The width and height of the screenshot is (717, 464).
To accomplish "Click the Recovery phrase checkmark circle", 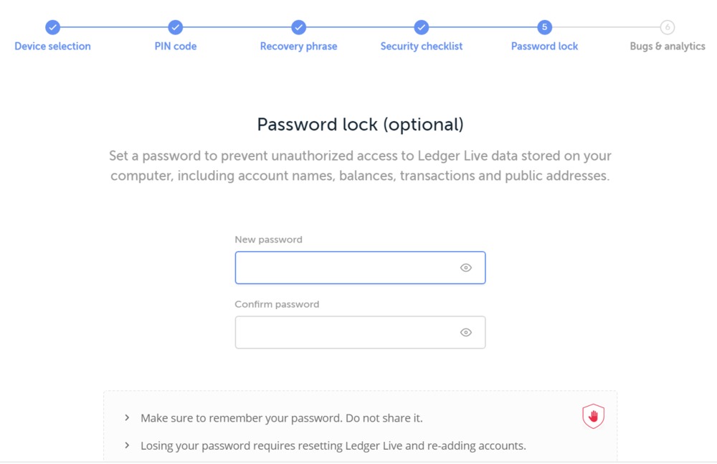I will pos(298,27).
